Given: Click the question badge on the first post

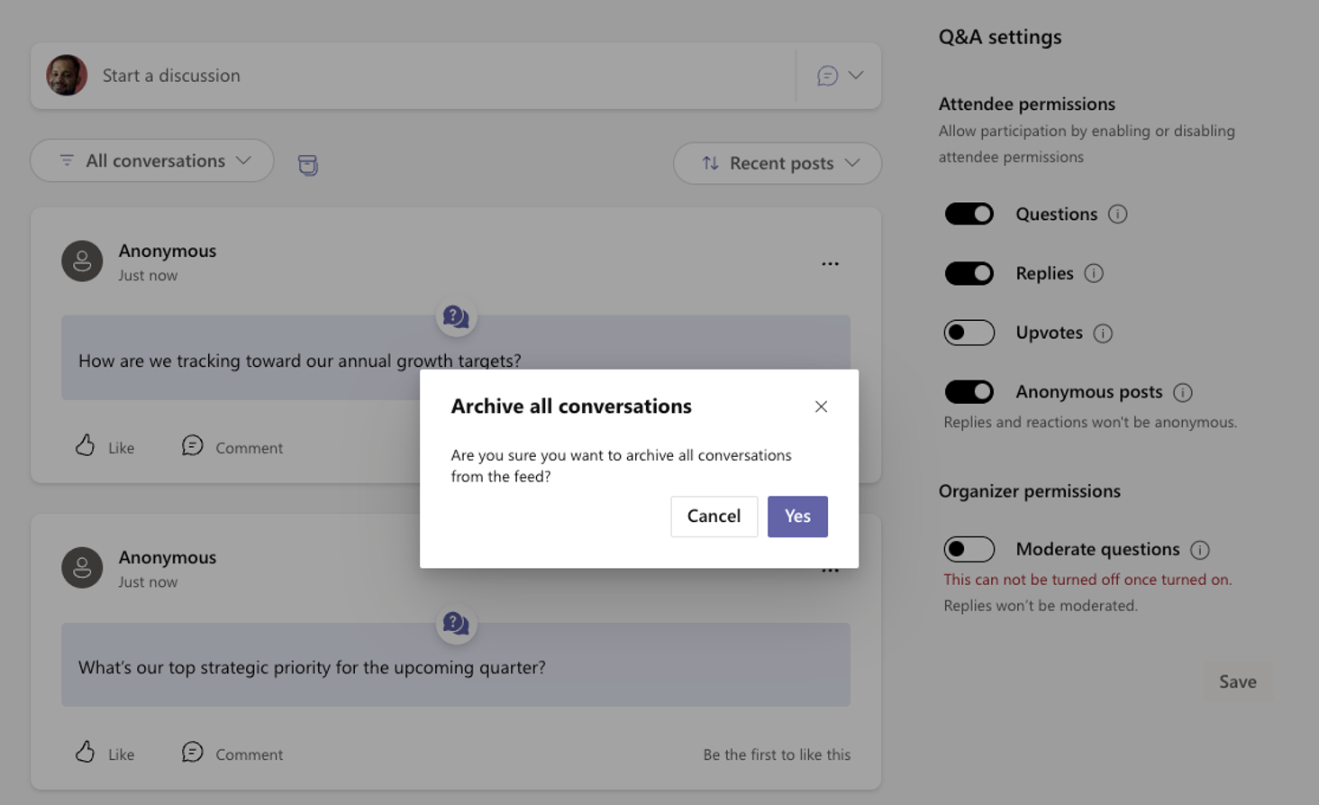Looking at the screenshot, I should (x=456, y=316).
